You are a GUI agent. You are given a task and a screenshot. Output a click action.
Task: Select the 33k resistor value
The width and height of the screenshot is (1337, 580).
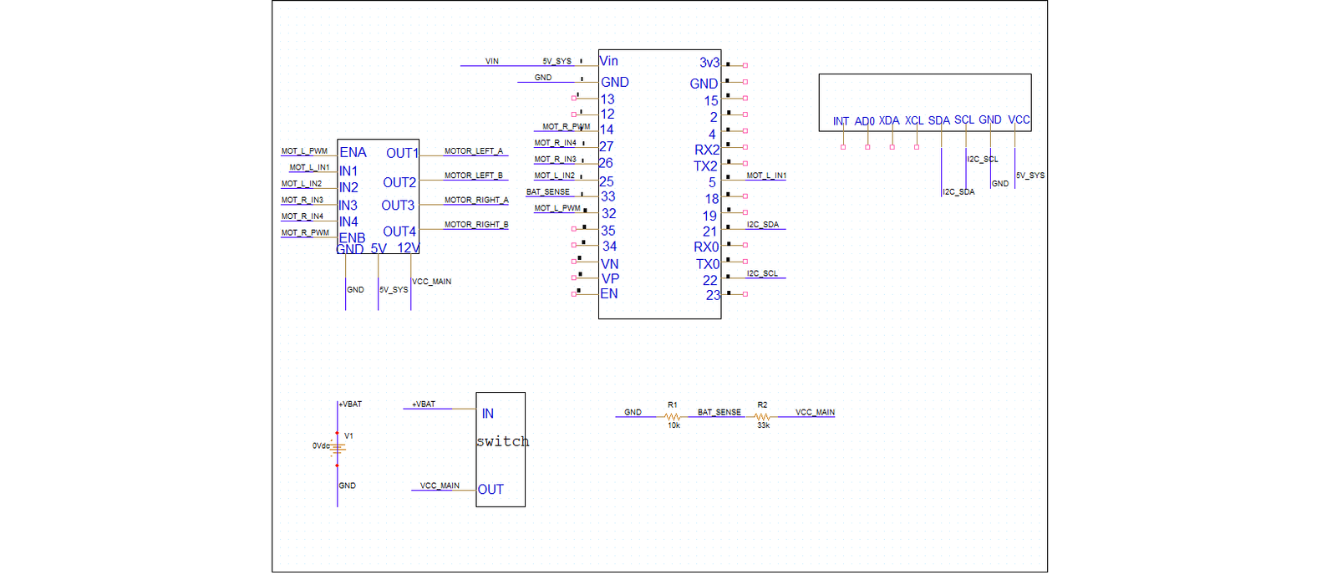[764, 425]
